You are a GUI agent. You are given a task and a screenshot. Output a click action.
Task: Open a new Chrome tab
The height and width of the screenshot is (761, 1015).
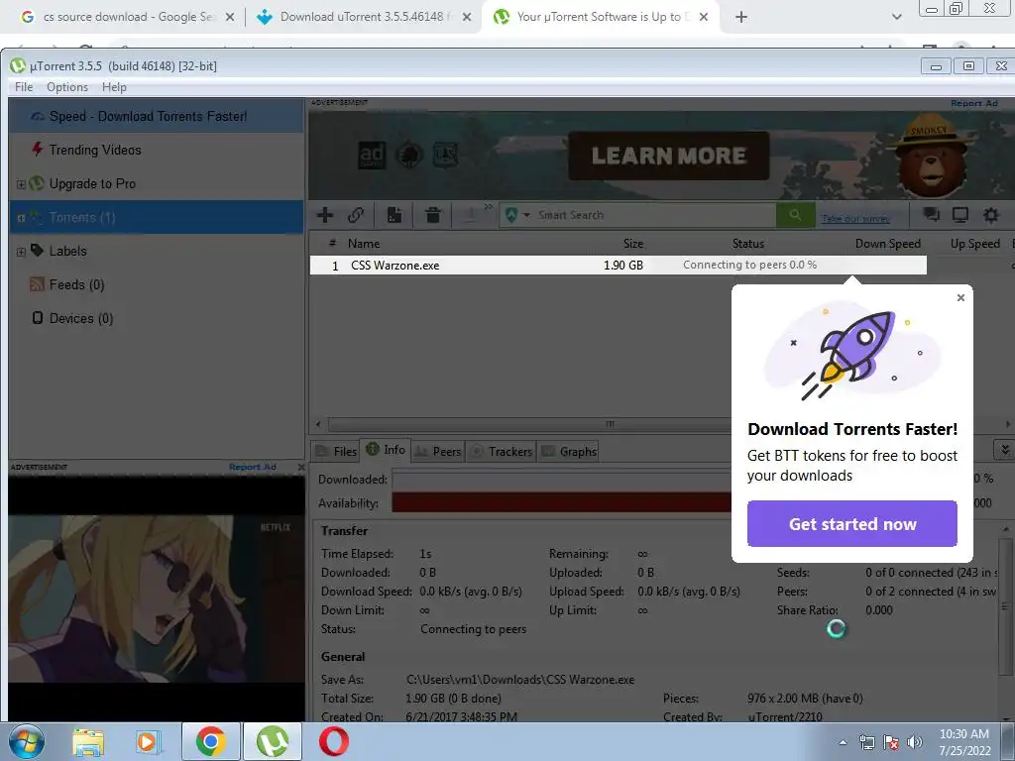coord(741,17)
